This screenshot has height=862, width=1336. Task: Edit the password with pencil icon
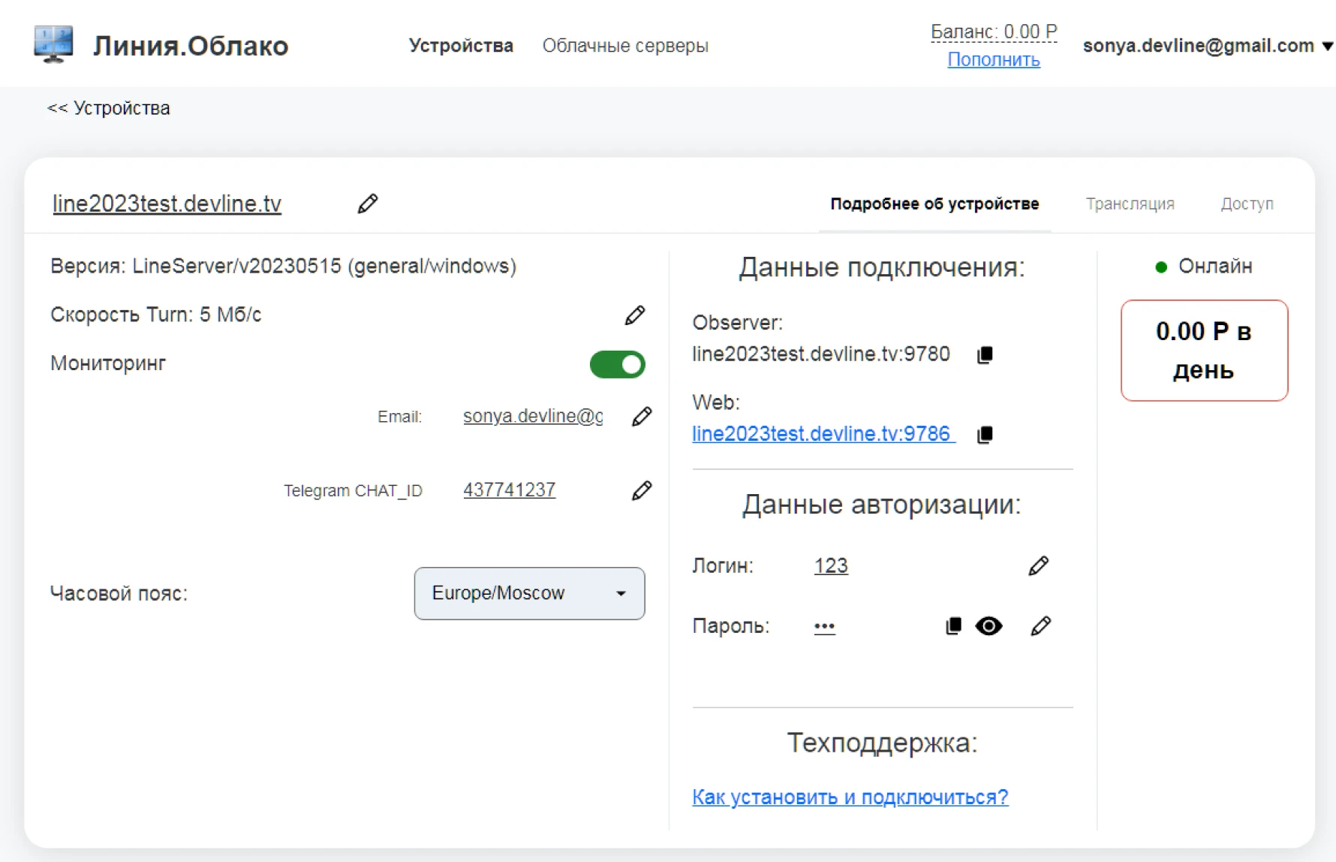[1040, 626]
